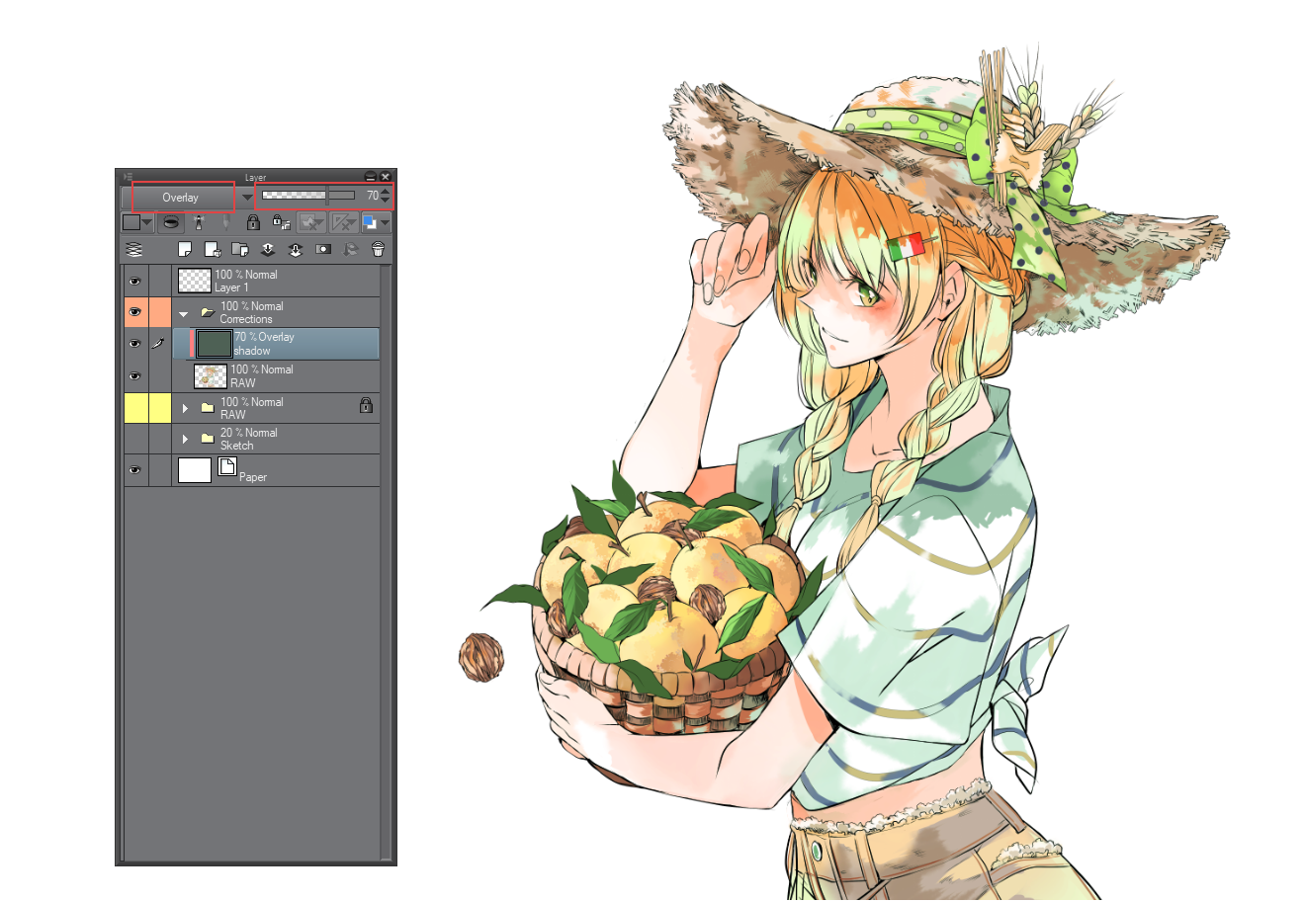Click the Corrections folder icon
1305x902 pixels.
[207, 312]
